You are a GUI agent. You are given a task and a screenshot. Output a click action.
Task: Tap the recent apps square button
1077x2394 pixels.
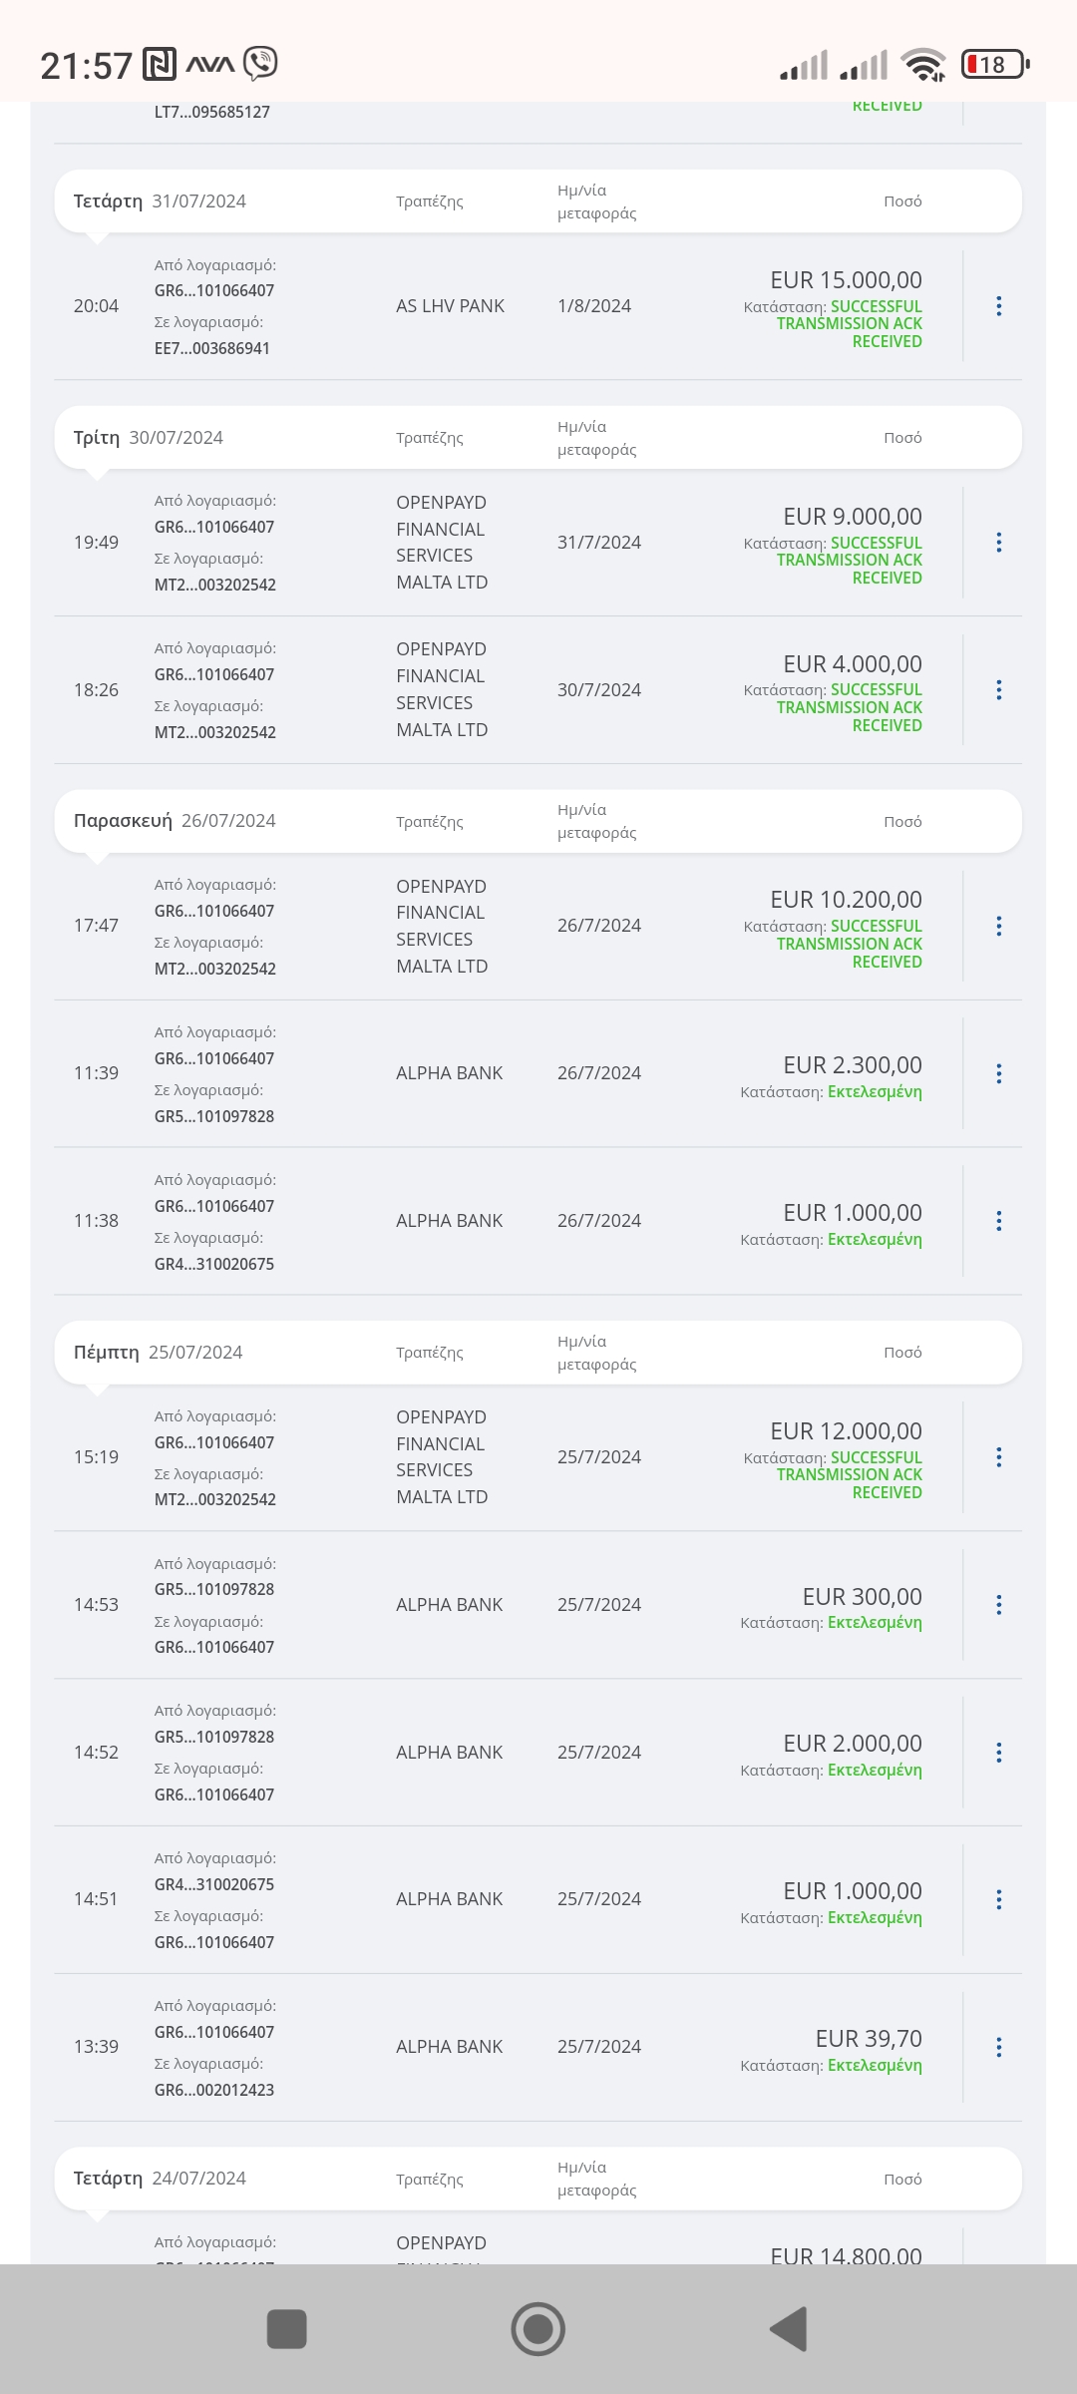pyautogui.click(x=287, y=2329)
